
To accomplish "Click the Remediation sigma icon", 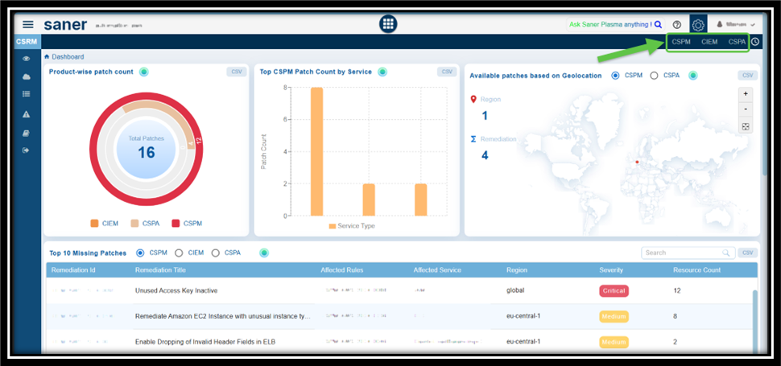I will (x=473, y=139).
